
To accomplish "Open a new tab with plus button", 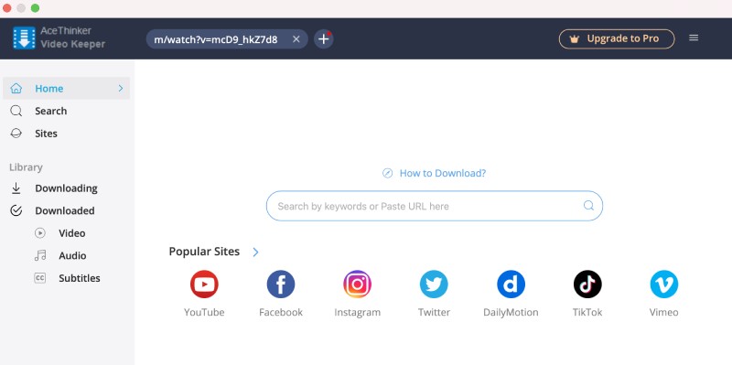I will pyautogui.click(x=324, y=39).
